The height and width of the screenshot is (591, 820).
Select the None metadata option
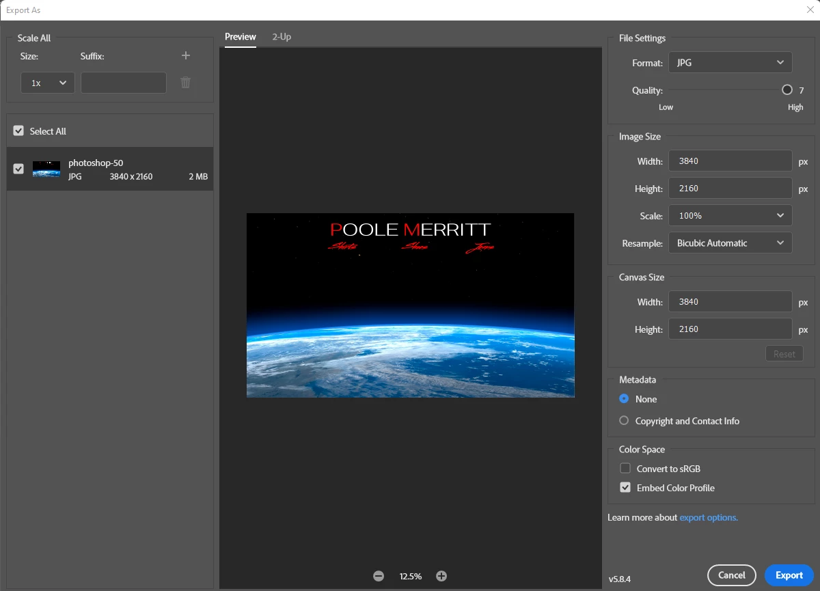[624, 398]
